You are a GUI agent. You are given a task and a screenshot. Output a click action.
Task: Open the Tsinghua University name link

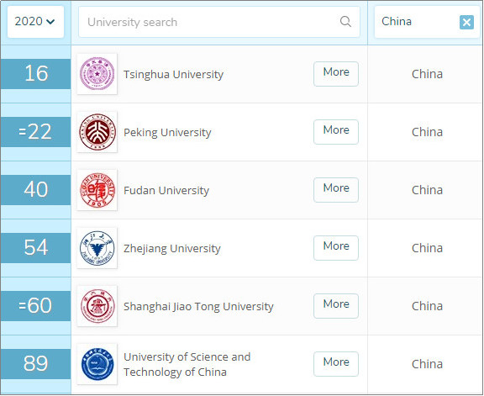173,75
